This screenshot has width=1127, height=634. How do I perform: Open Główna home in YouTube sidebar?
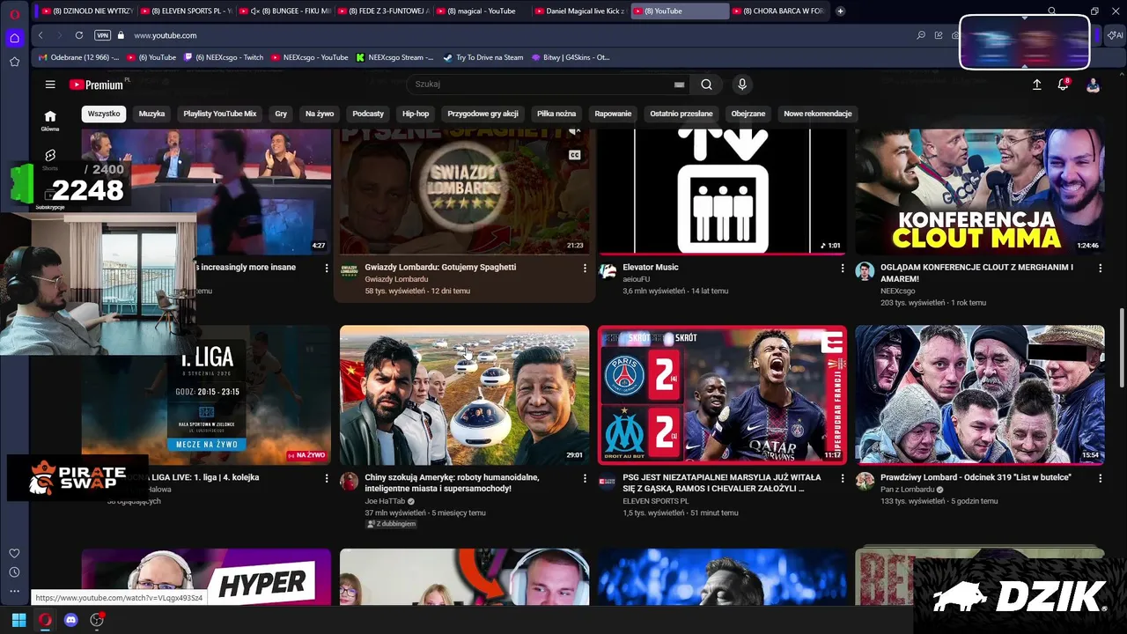click(50, 121)
